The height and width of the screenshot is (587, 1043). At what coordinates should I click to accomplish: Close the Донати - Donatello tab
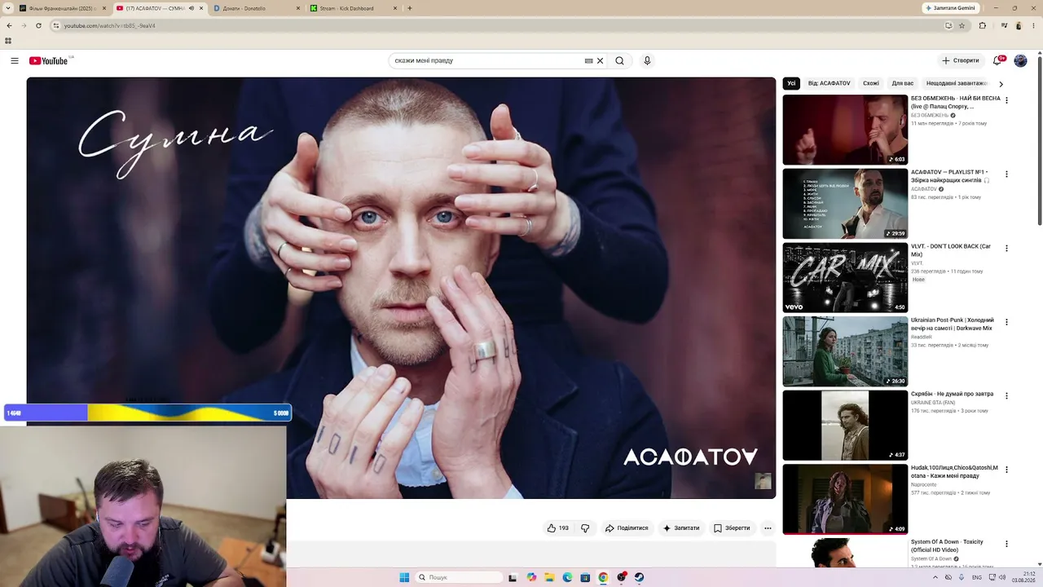(298, 8)
